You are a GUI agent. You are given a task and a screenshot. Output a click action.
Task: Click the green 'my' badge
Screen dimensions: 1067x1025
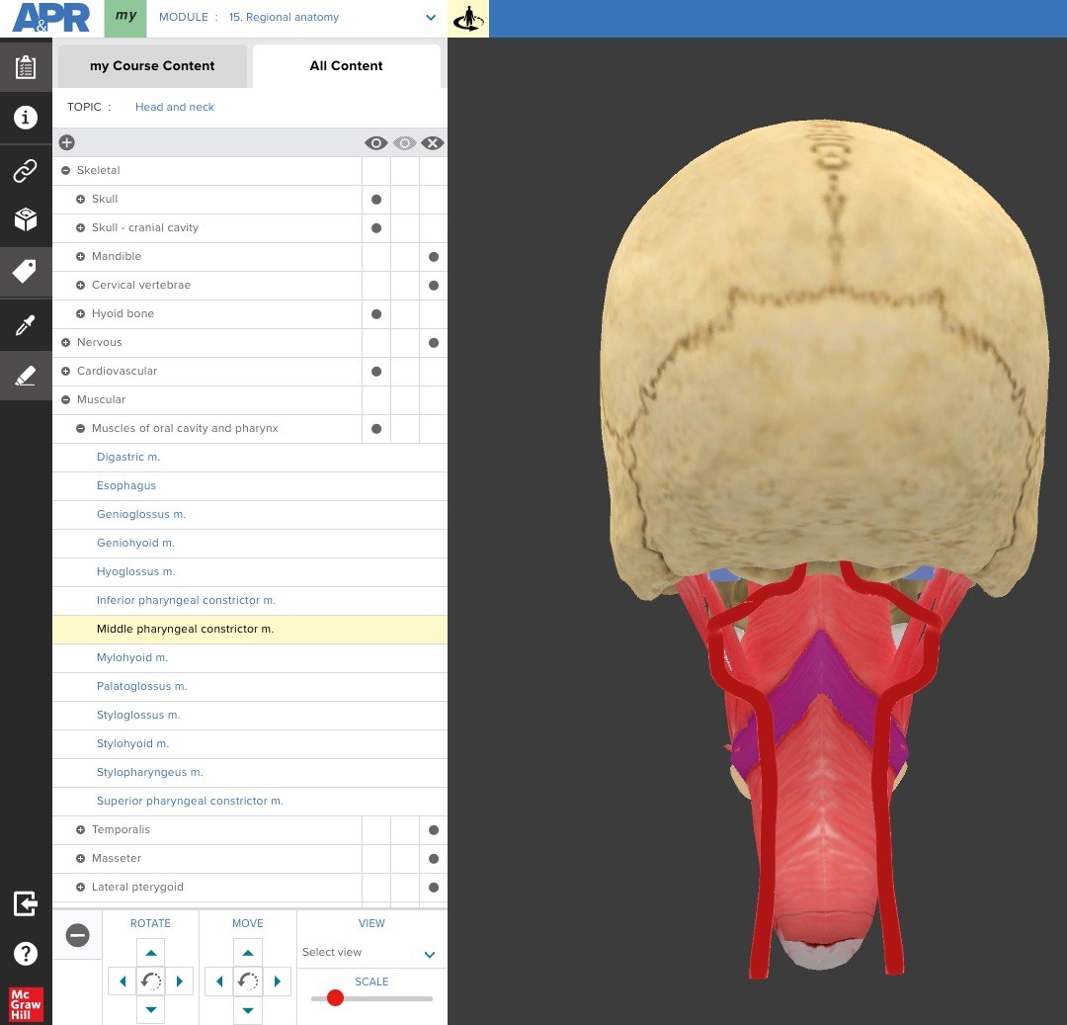coord(125,19)
